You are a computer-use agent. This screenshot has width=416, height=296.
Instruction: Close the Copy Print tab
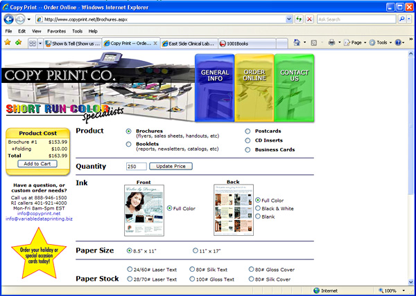point(155,43)
